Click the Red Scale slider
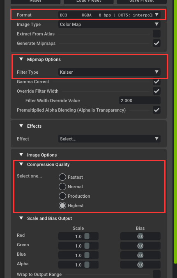This screenshot has height=278, width=177. point(78,236)
